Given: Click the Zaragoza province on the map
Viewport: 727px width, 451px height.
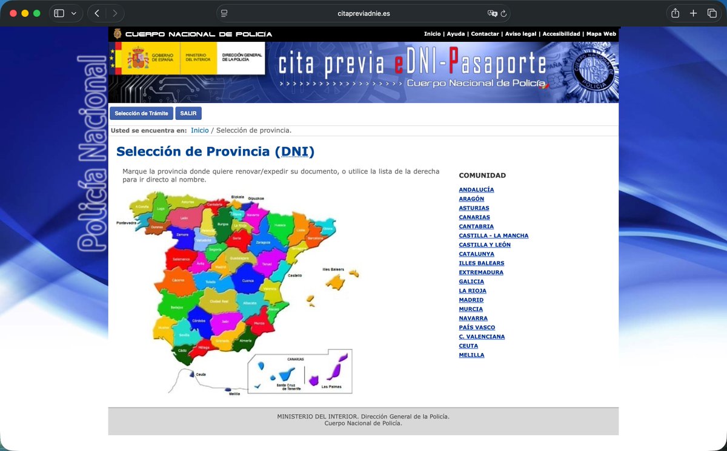Looking at the screenshot, I should click(263, 242).
